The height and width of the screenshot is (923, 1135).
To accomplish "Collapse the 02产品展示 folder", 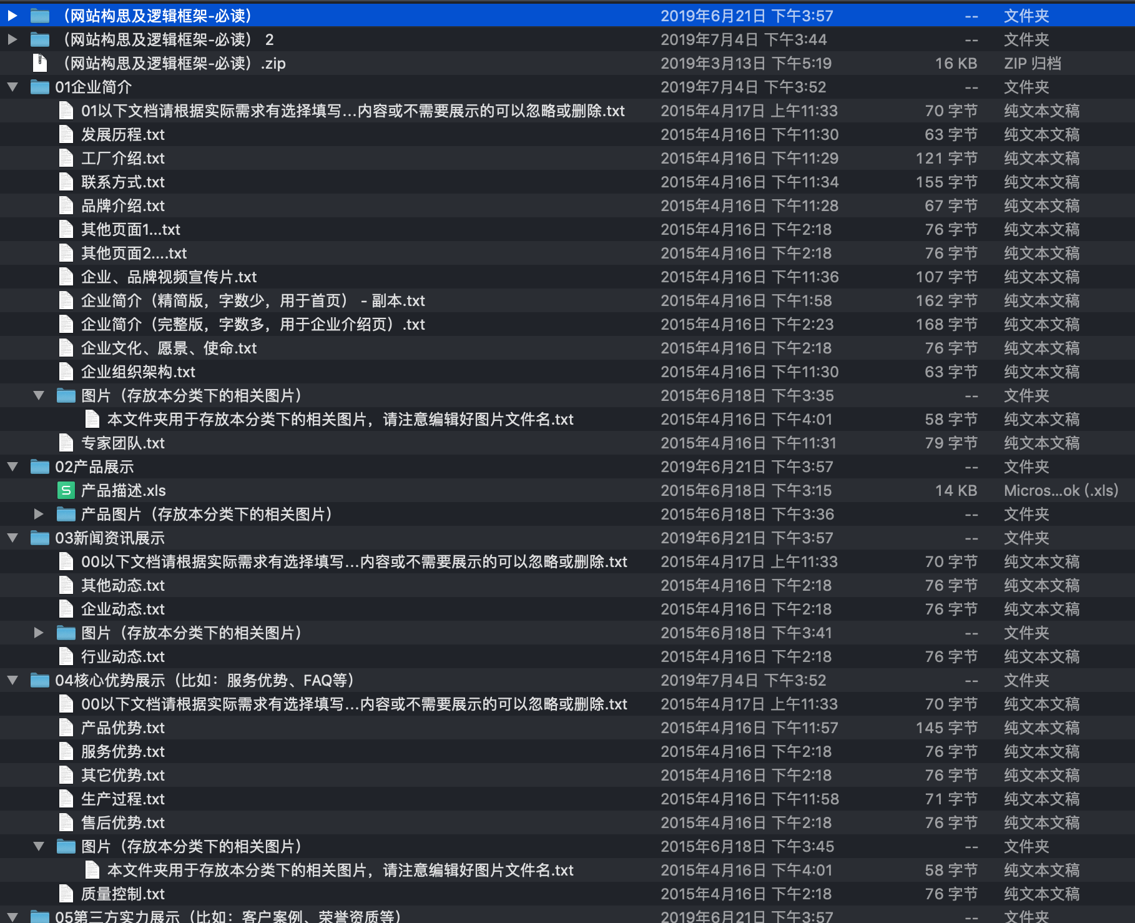I will (12, 466).
